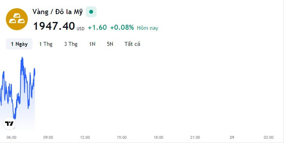The image size is (284, 143).
Task: Switch to the 1 Thg range
Action: 46,44
